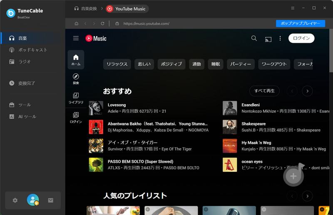Click the floating add music plus button
Screen dimensions: 333x215
click(293, 176)
